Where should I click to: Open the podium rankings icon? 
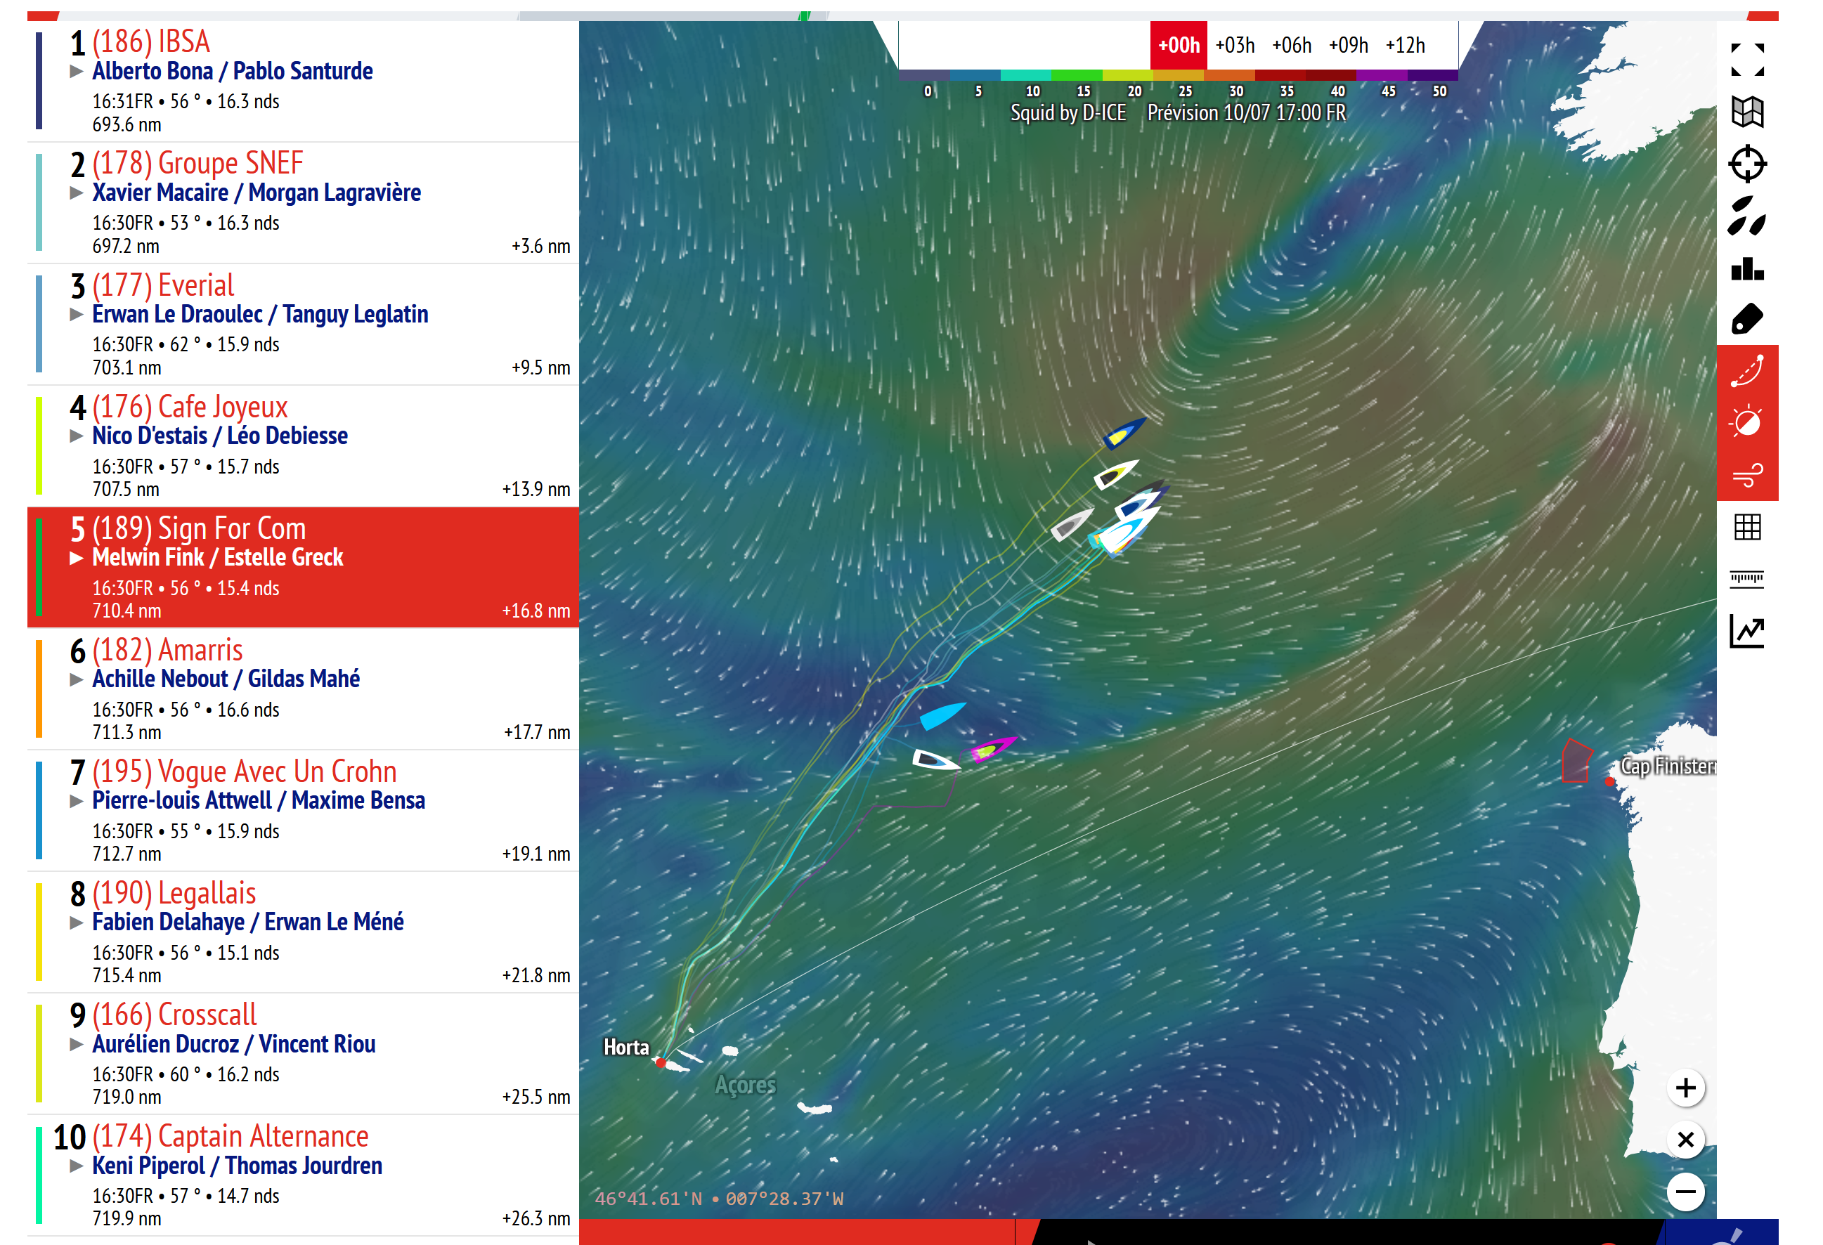1747,269
